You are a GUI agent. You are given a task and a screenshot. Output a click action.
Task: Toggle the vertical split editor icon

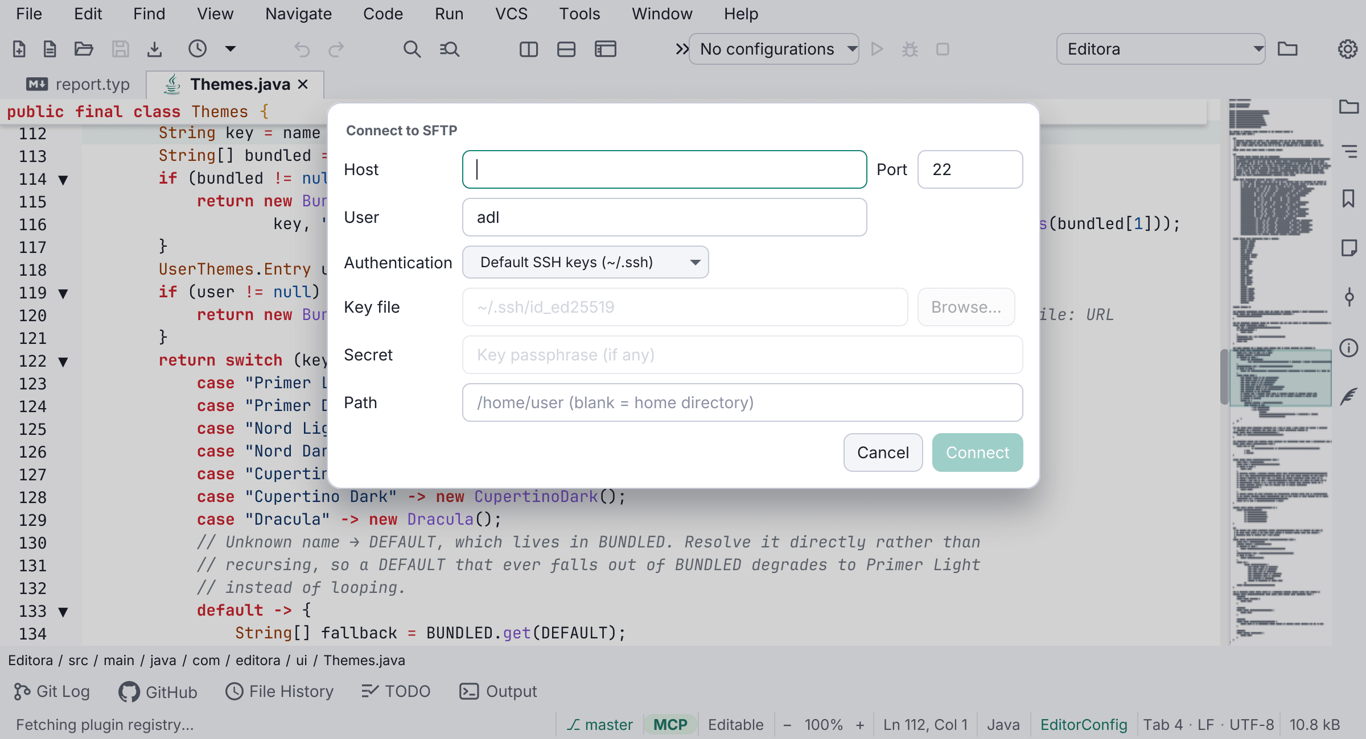point(529,49)
